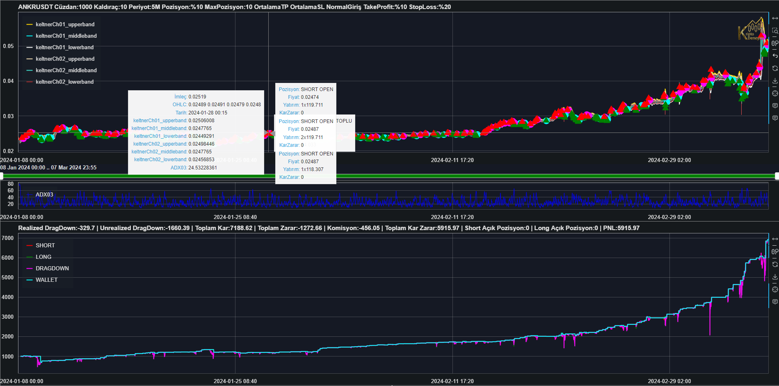Click left handle of date range slider
This screenshot has height=386, width=779.
tap(2, 176)
